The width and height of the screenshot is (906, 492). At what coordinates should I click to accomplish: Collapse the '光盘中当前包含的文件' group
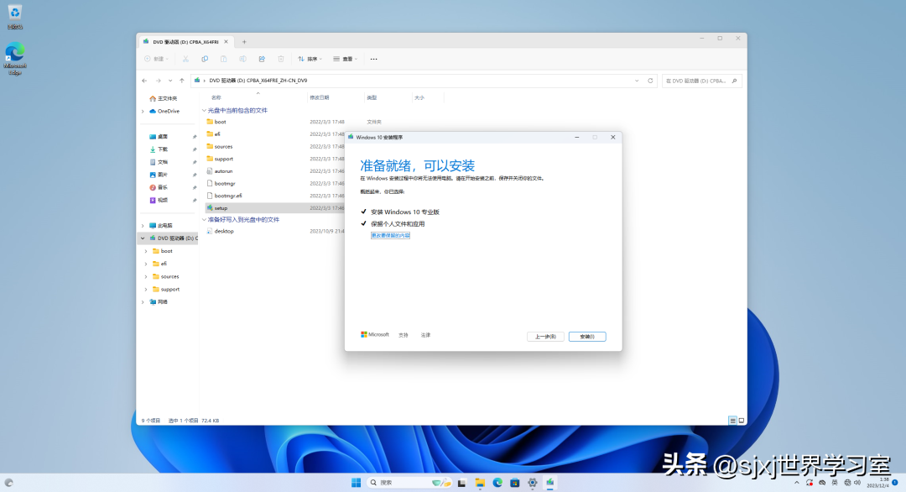[x=204, y=111]
